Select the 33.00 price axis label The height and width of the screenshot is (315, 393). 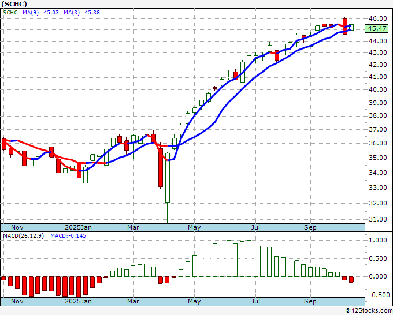click(378, 187)
